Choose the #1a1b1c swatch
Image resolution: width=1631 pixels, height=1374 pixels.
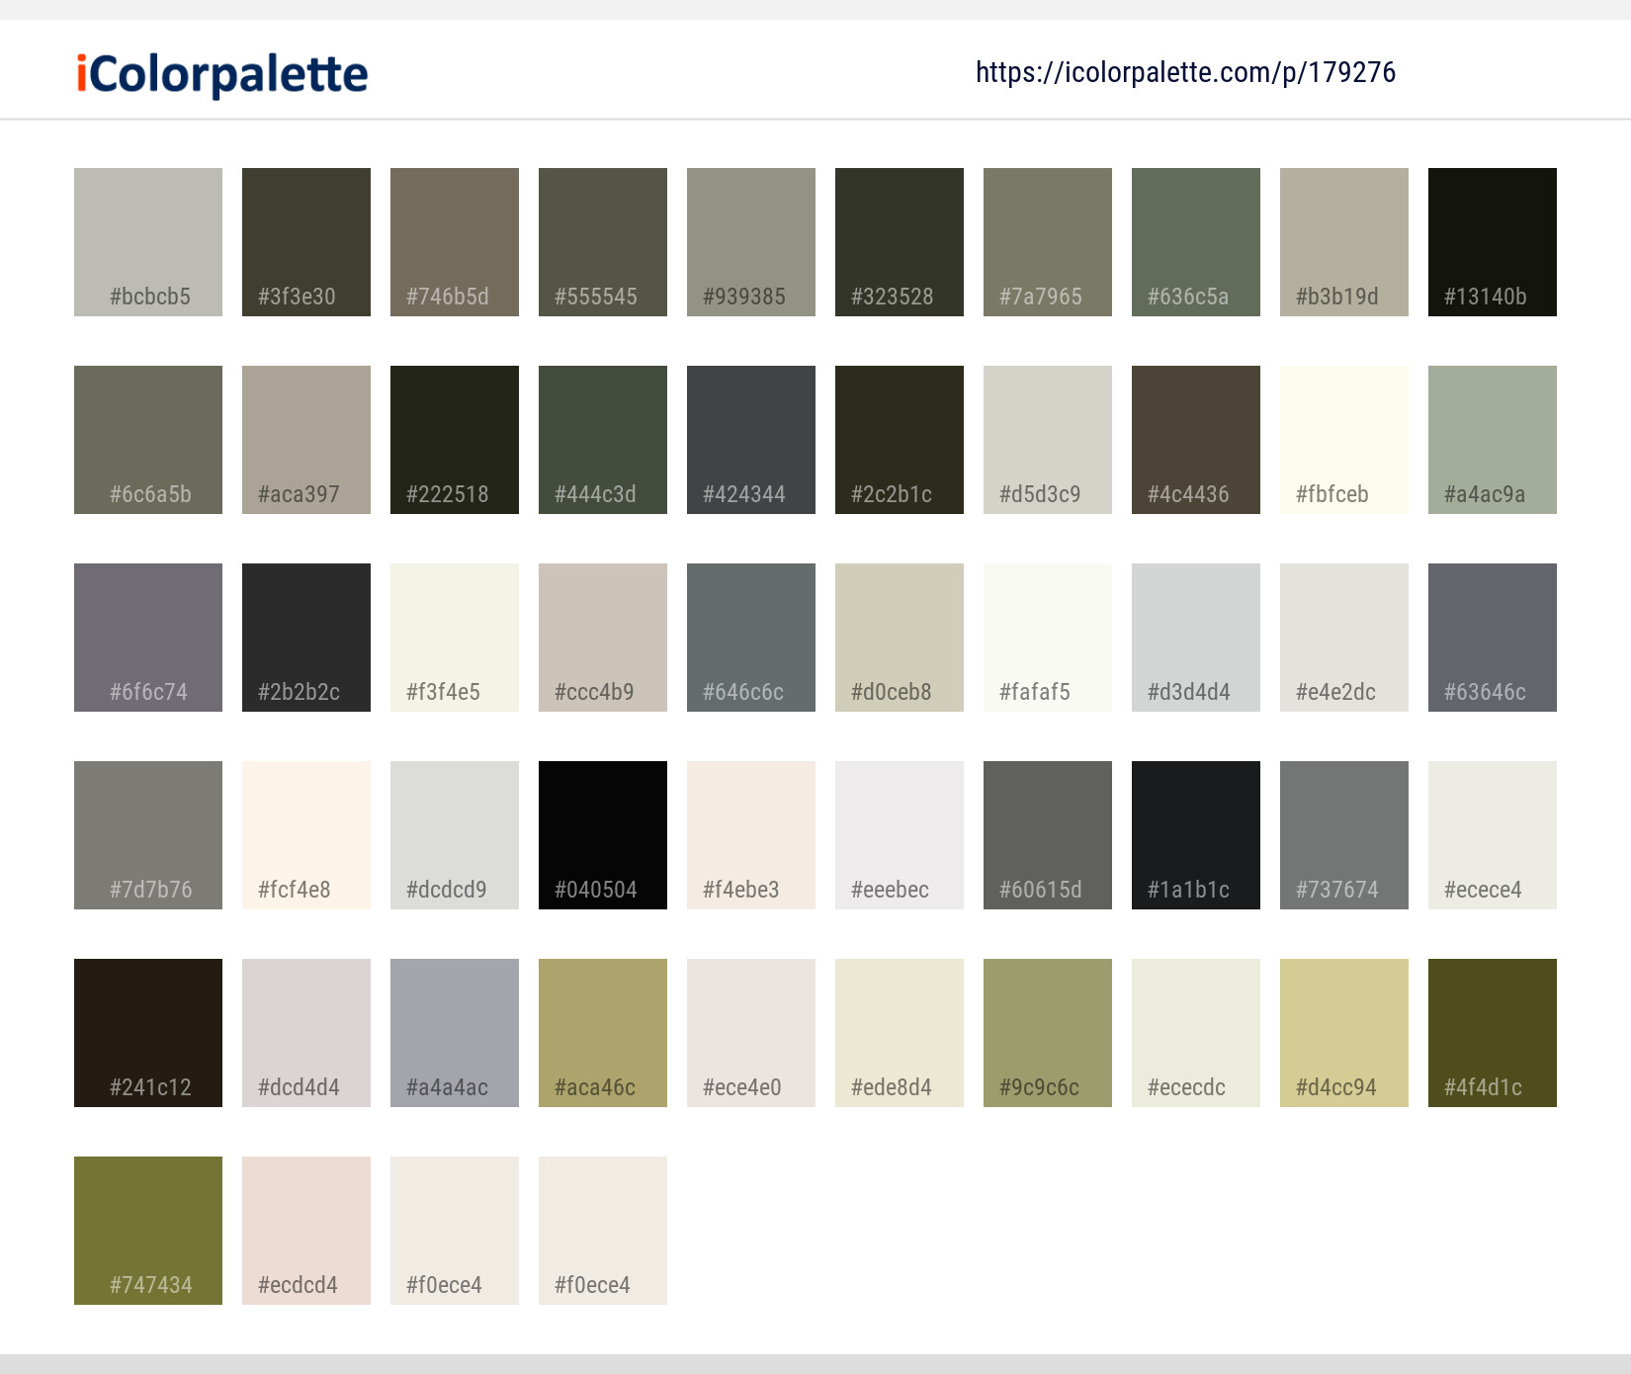click(1196, 835)
